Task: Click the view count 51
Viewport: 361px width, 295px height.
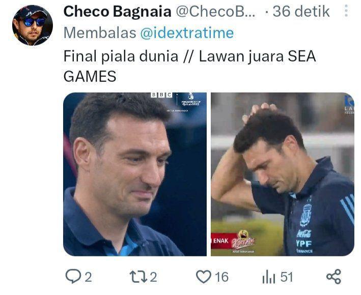Action: 287,277
